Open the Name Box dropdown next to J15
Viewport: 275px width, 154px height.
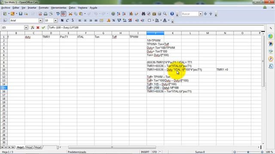[x=26, y=27]
